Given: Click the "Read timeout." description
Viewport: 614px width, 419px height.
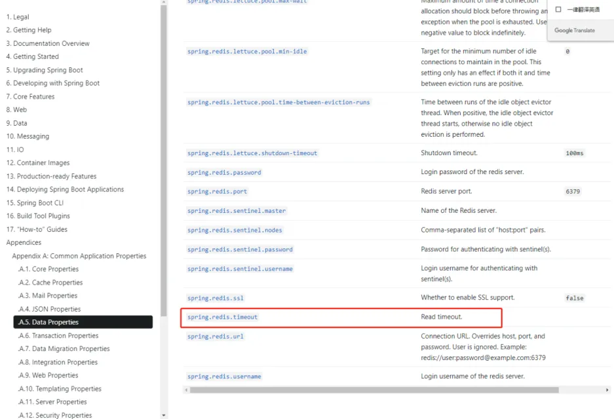Looking at the screenshot, I should 441,317.
